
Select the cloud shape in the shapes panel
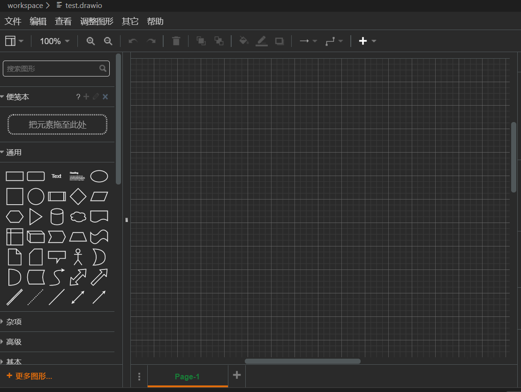coord(78,216)
